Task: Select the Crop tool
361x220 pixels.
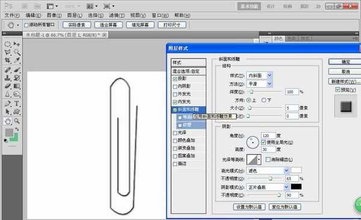Action: pos(8,61)
